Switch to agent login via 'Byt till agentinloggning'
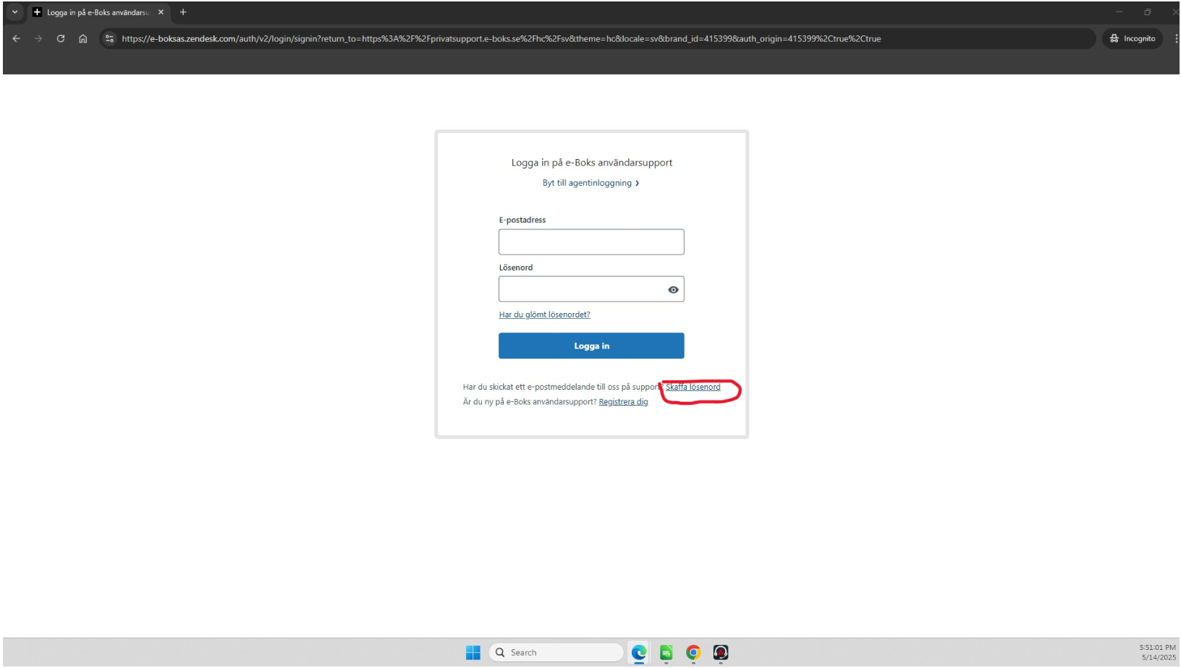Image resolution: width=1181 pixels, height=668 pixels. point(590,184)
